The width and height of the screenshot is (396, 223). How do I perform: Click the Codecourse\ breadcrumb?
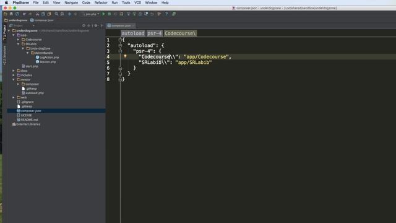click(x=180, y=33)
